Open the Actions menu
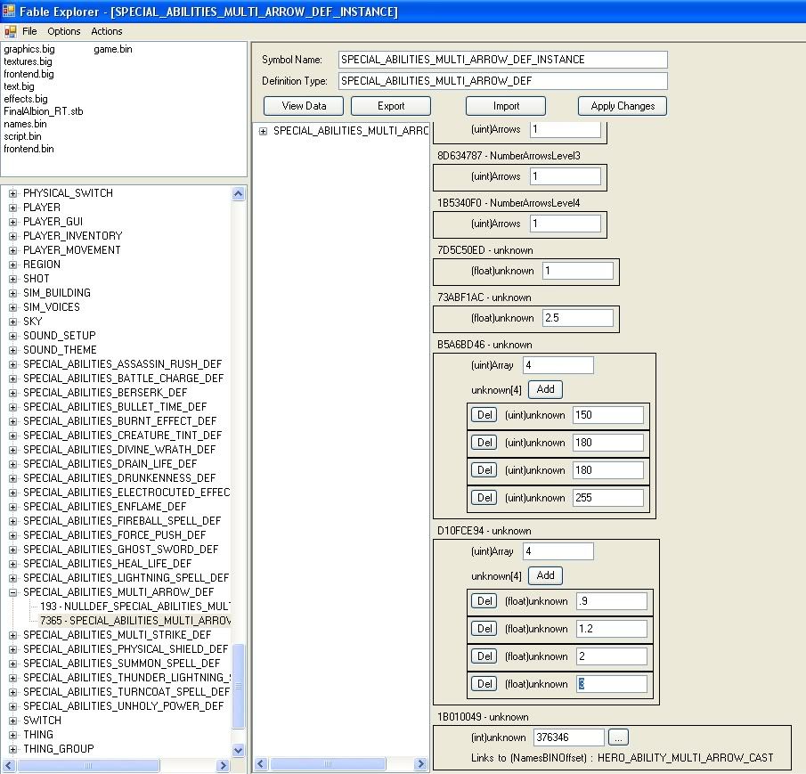806x774 pixels. 106,31
